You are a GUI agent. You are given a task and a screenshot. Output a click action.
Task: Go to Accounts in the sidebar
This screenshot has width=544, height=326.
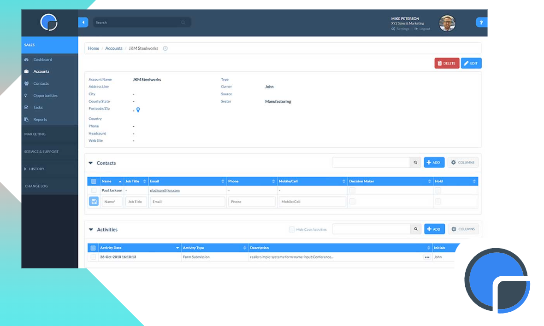[41, 71]
